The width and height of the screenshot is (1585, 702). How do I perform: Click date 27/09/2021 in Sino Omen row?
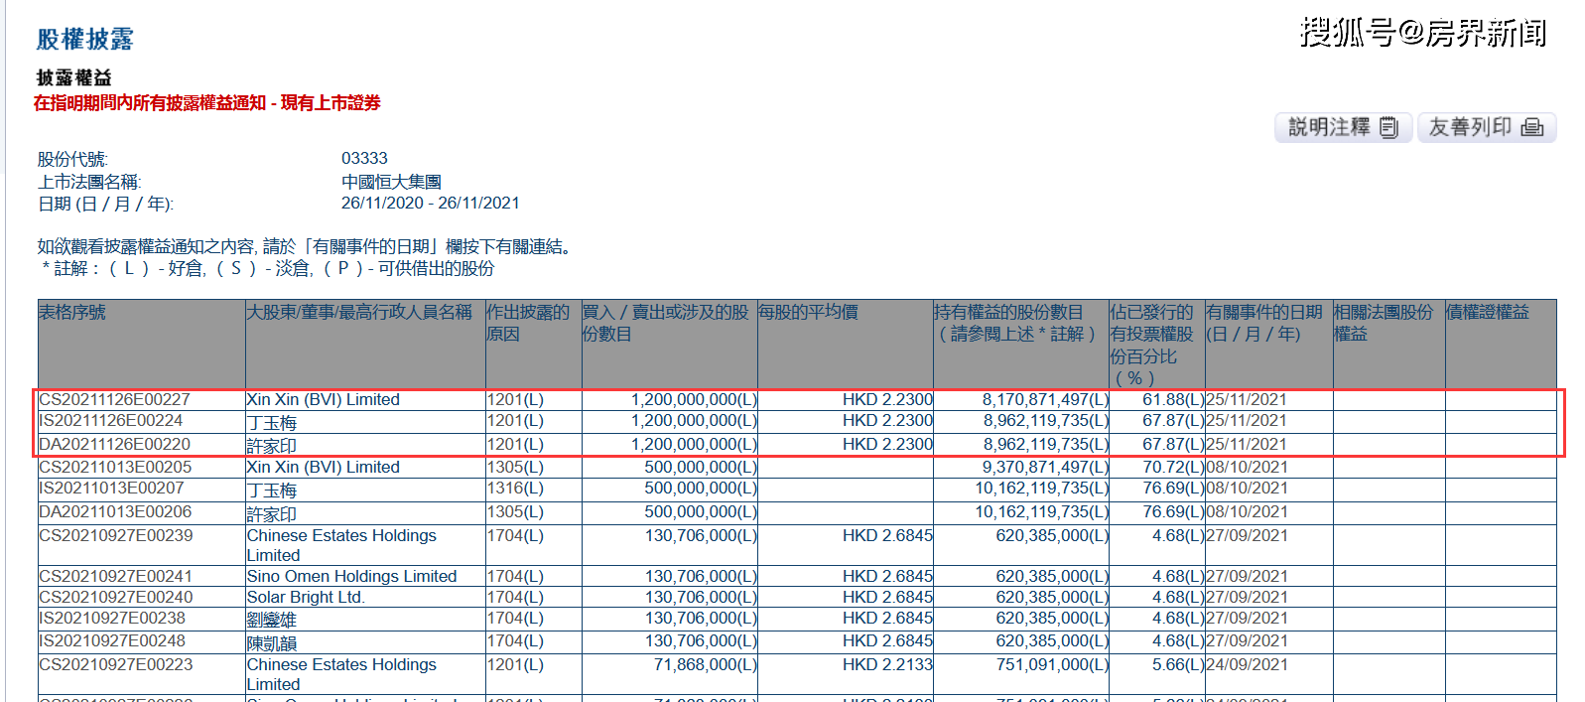[x=1247, y=577]
